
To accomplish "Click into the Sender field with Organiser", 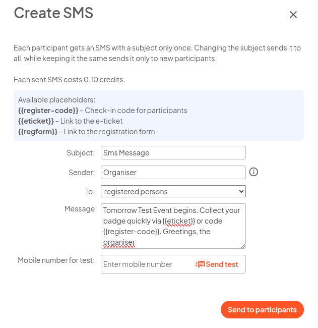I will [173, 173].
